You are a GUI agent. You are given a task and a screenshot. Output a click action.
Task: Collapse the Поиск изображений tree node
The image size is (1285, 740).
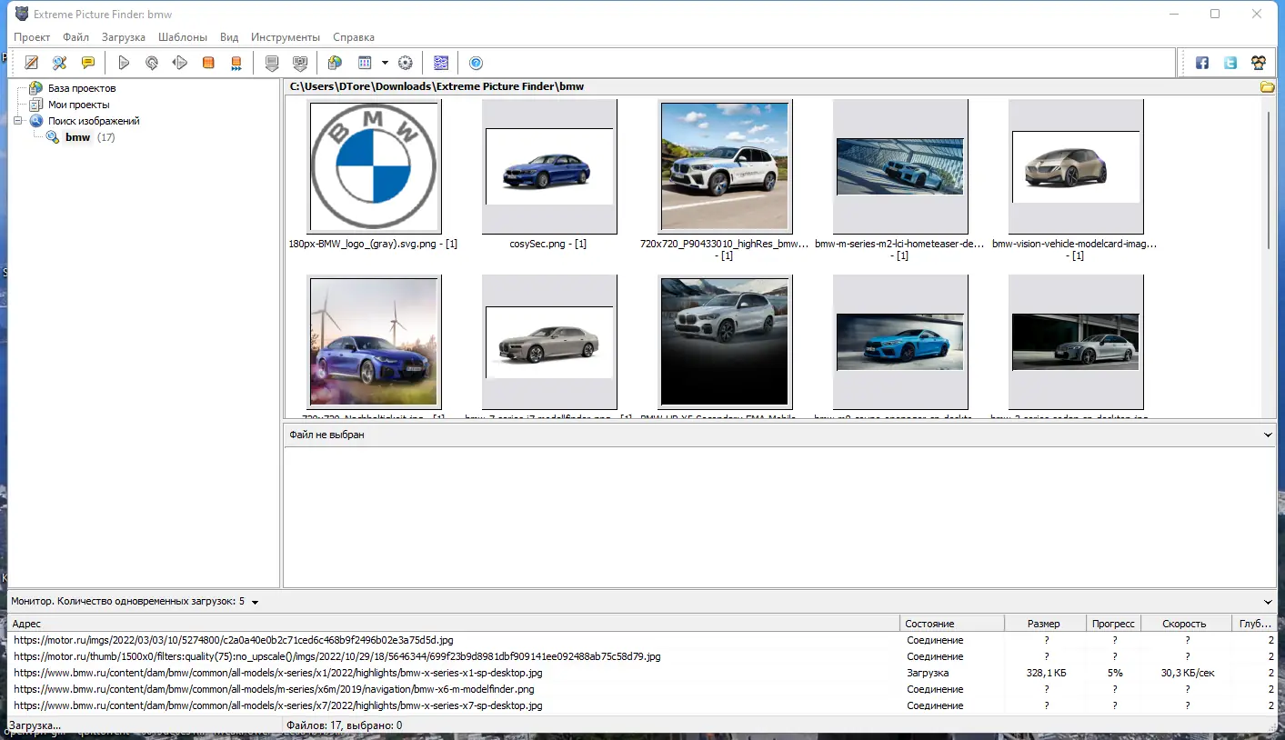pos(17,121)
